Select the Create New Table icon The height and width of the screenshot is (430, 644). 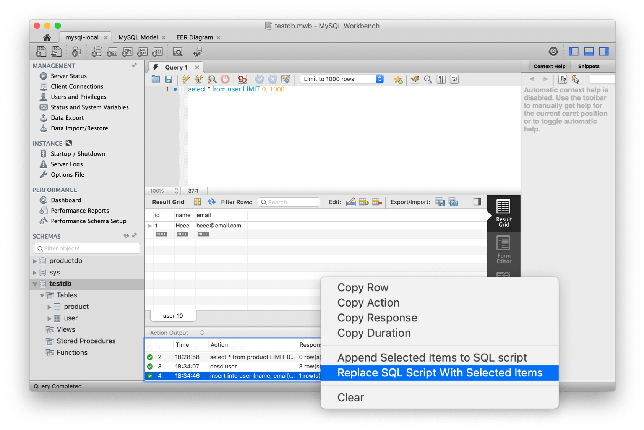(112, 51)
